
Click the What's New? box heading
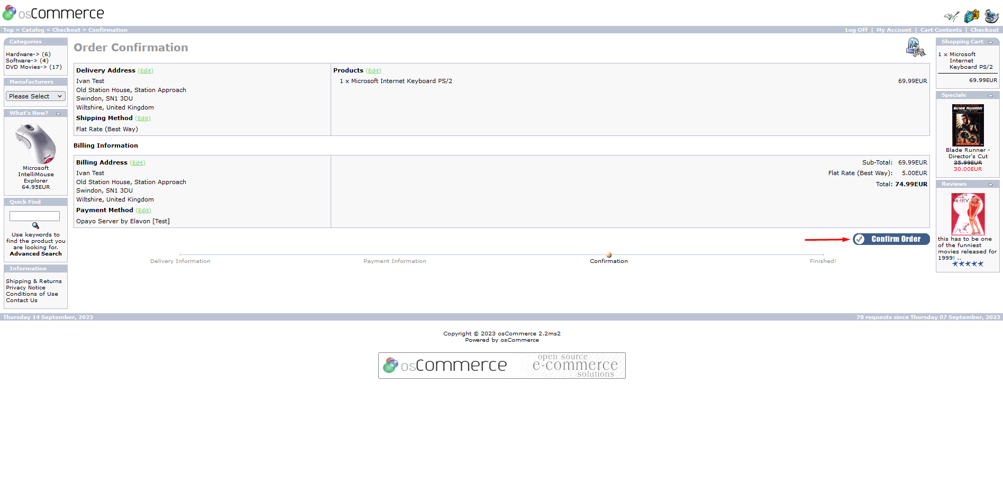coord(29,113)
